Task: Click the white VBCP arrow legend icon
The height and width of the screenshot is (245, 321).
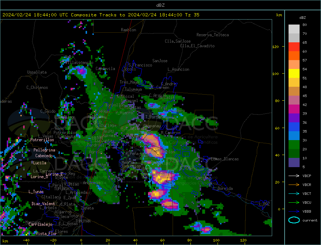Action: [x=294, y=176]
